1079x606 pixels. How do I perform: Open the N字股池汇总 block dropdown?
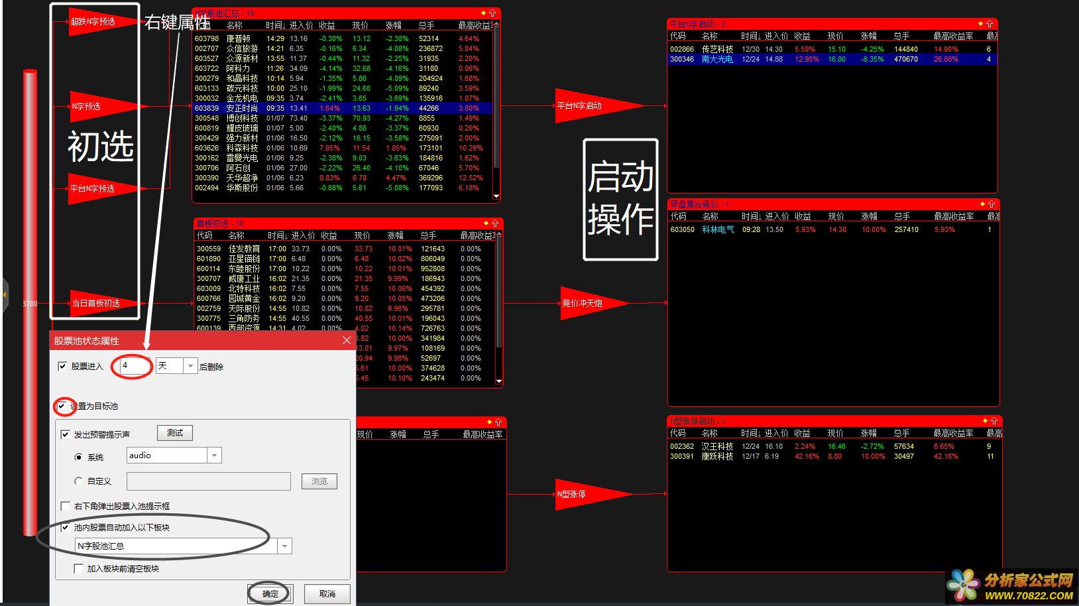tap(284, 546)
